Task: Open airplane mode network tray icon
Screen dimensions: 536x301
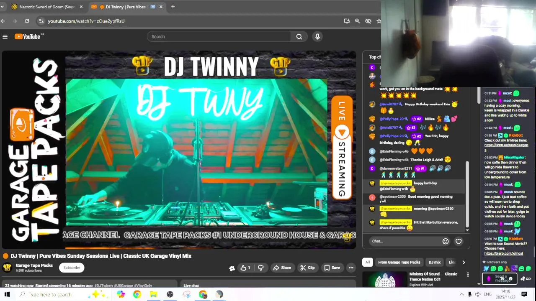Action: click(478, 294)
